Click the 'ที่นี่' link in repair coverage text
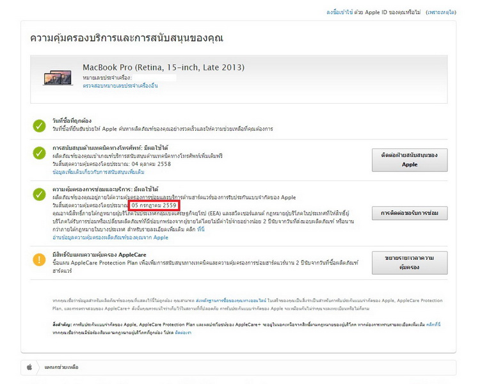This screenshot has width=480, height=384. coord(201,229)
